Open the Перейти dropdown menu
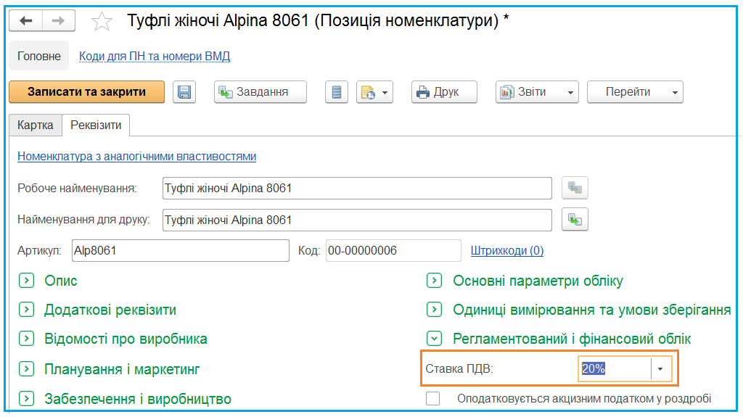Screen dimensions: 743x417 (635, 92)
